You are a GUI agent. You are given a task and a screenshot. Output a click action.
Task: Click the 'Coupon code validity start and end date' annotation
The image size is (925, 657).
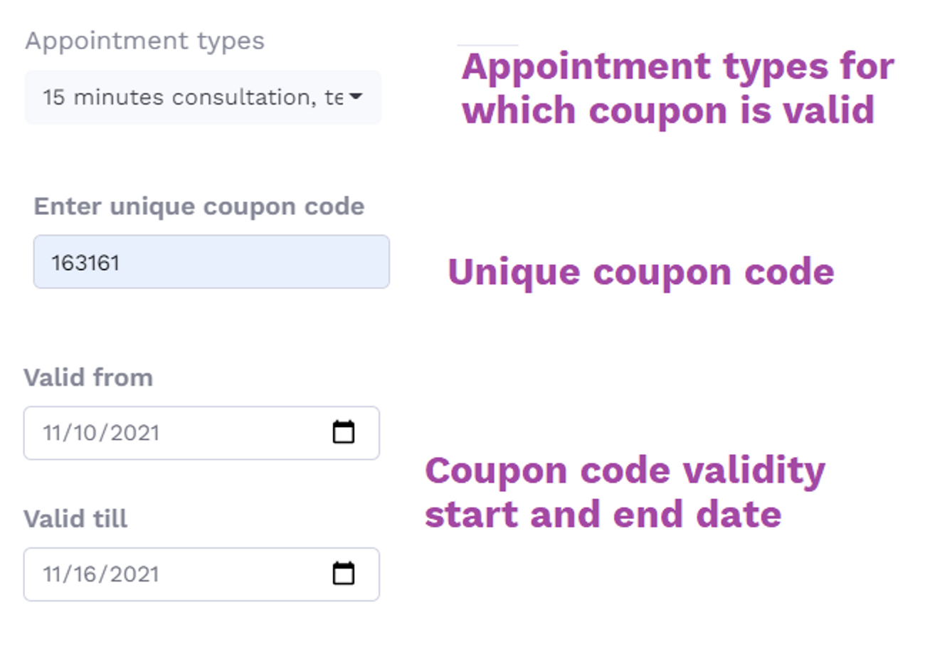click(x=625, y=492)
